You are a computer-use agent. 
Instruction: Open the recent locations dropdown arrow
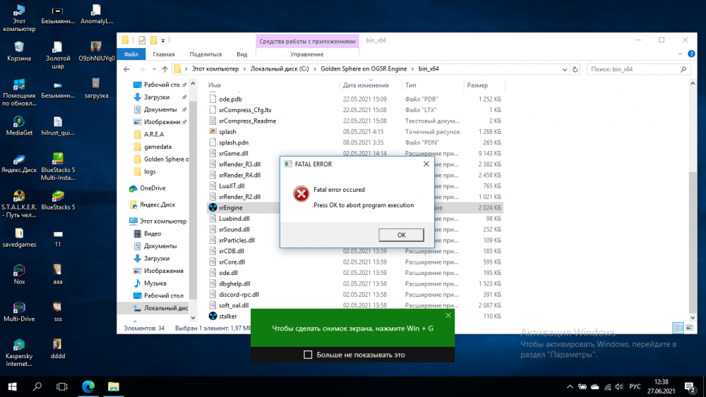pyautogui.click(x=153, y=69)
